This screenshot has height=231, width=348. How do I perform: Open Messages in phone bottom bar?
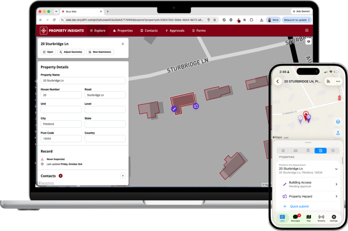tap(295, 218)
